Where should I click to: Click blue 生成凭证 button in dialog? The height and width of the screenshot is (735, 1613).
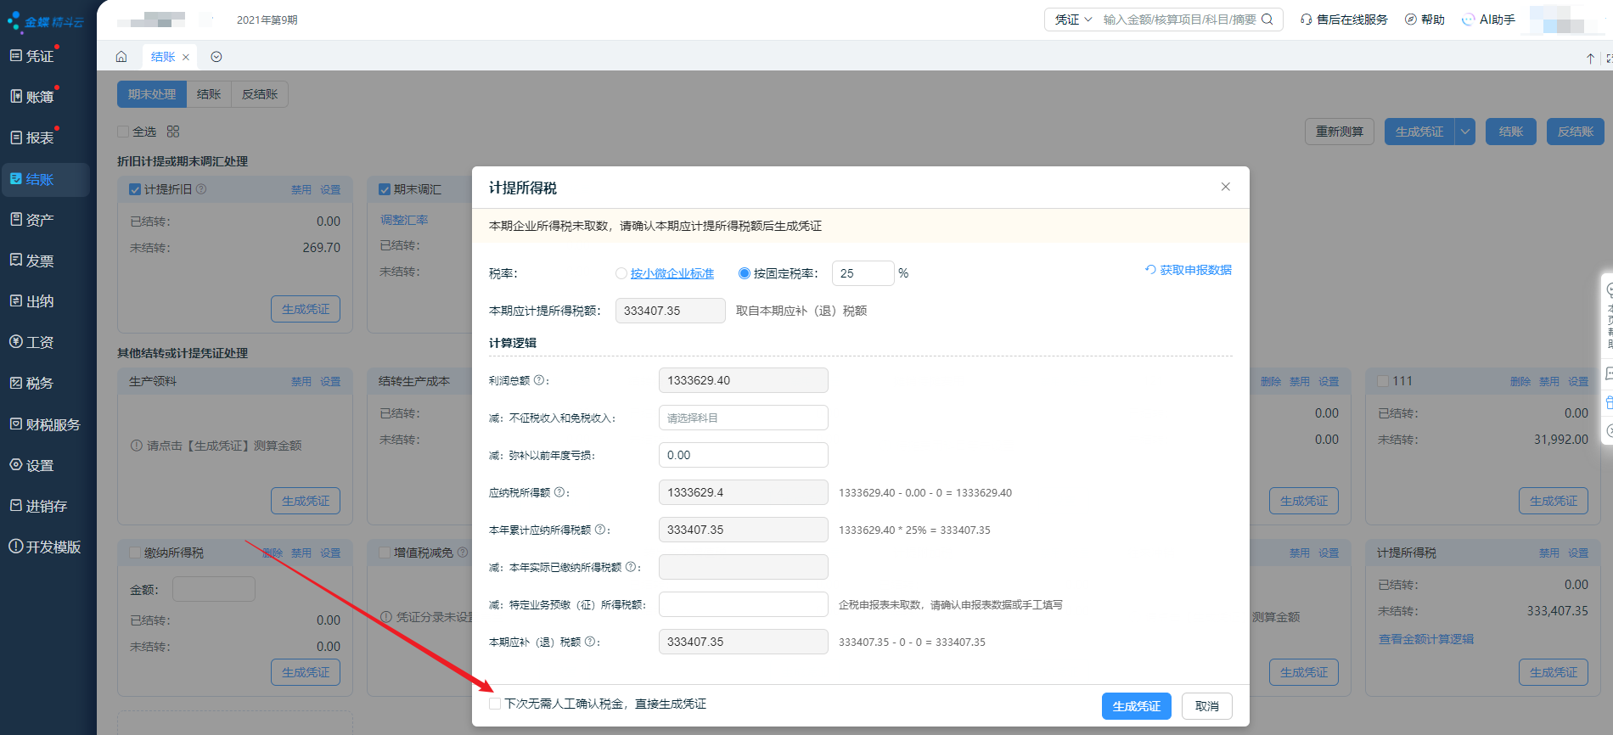(1136, 706)
